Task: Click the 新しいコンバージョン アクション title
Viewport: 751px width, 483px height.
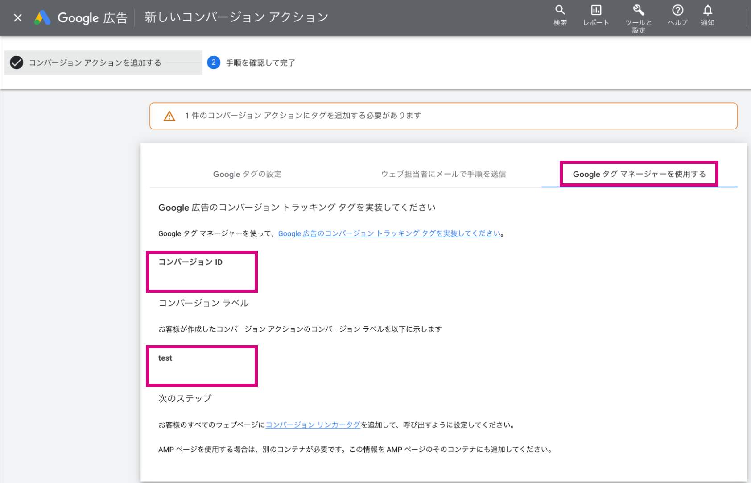Action: [236, 17]
